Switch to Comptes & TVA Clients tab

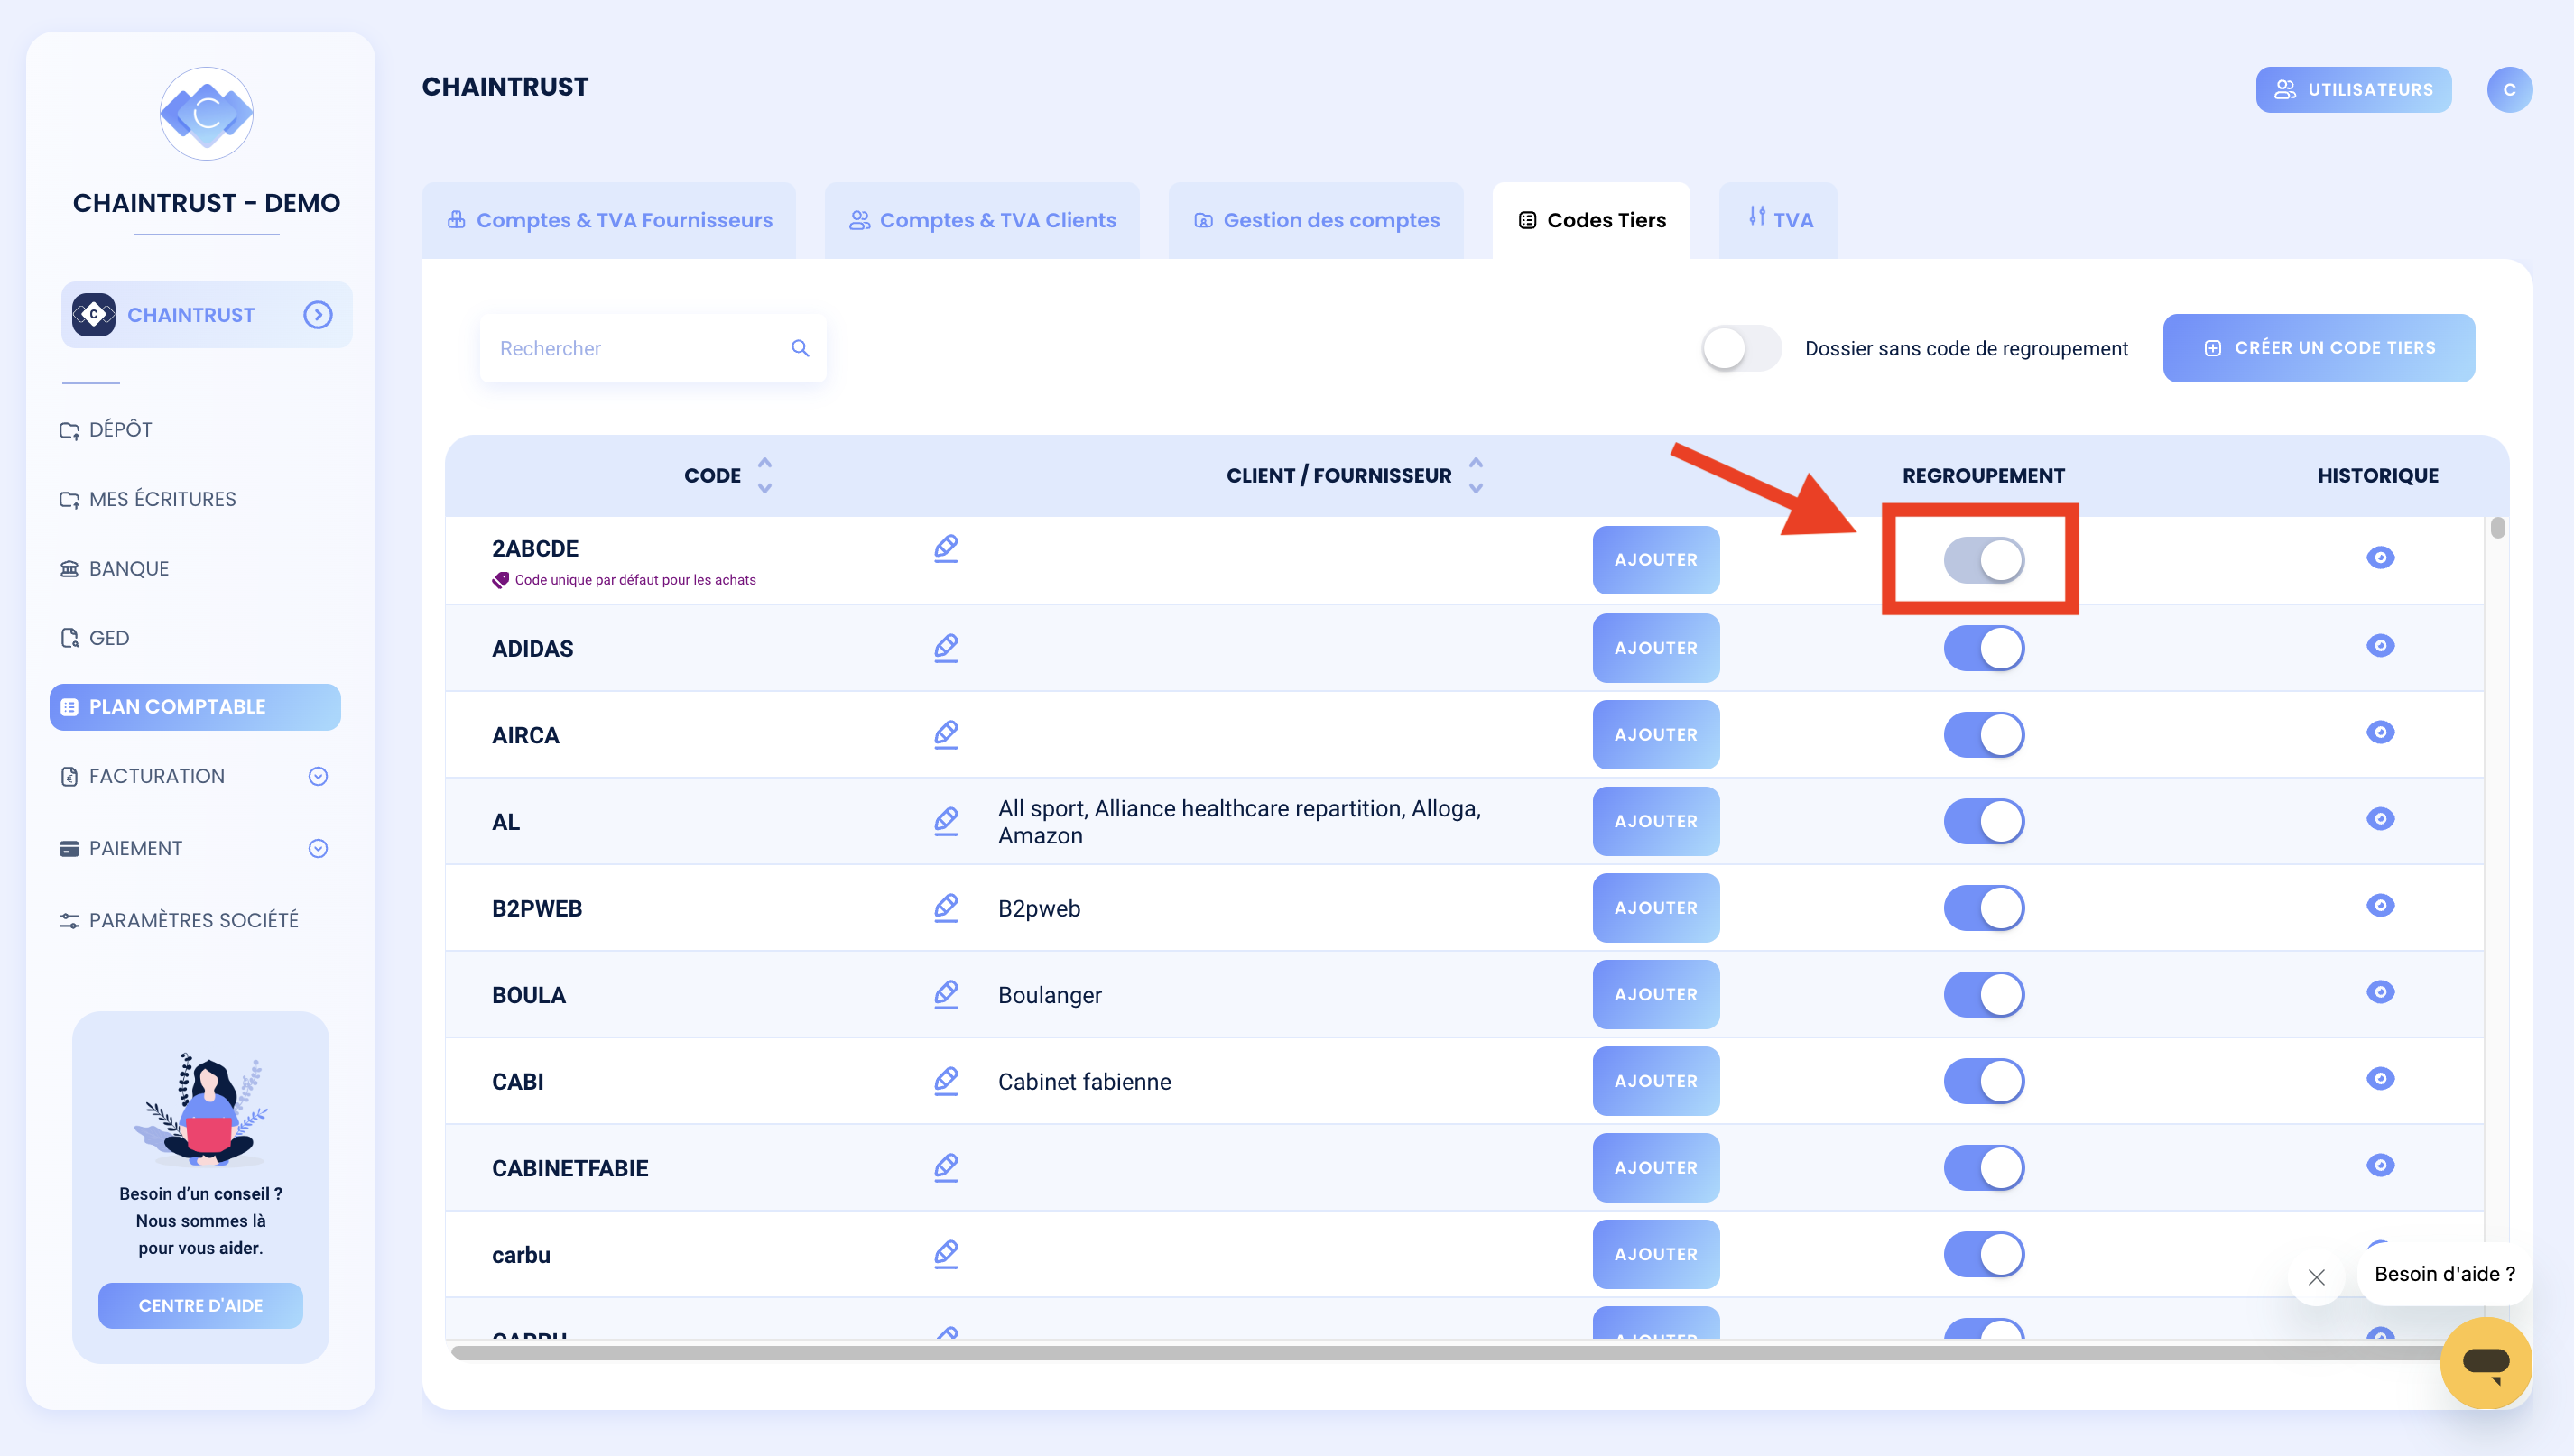pyautogui.click(x=982, y=220)
